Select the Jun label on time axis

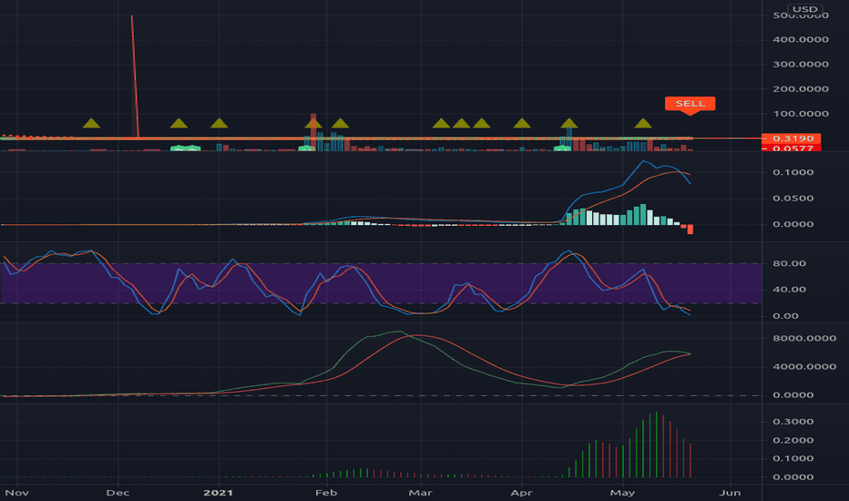click(730, 493)
